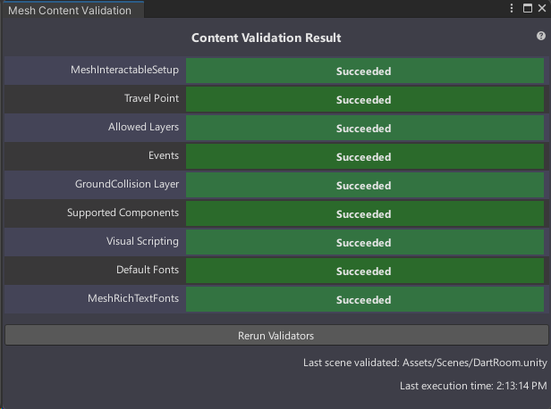Select the Supported Components label
Screen dimensions: 551x409
point(123,213)
